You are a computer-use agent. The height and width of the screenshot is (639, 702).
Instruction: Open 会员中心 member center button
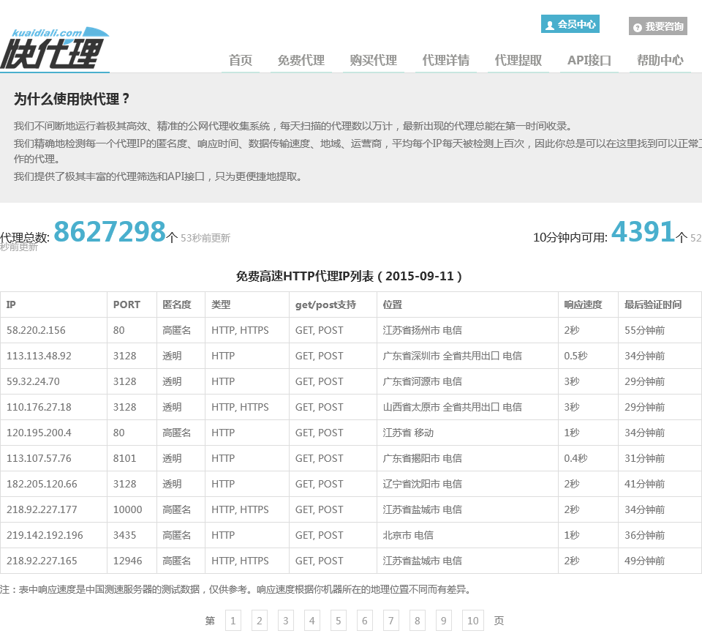click(x=570, y=24)
